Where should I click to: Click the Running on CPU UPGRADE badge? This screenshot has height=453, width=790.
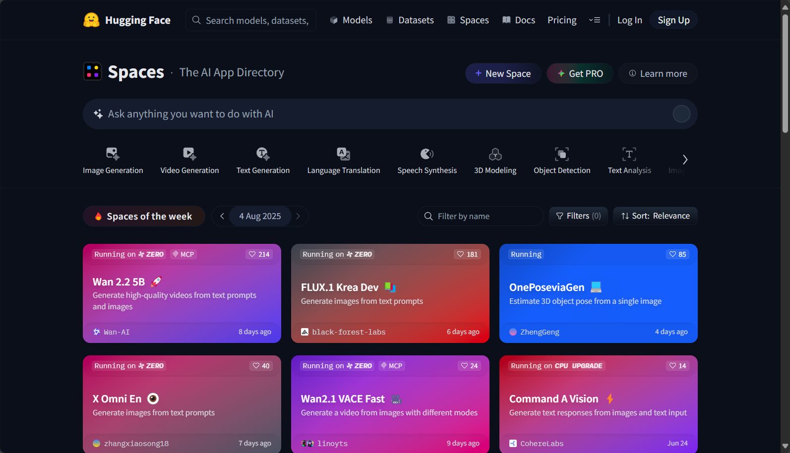click(556, 366)
